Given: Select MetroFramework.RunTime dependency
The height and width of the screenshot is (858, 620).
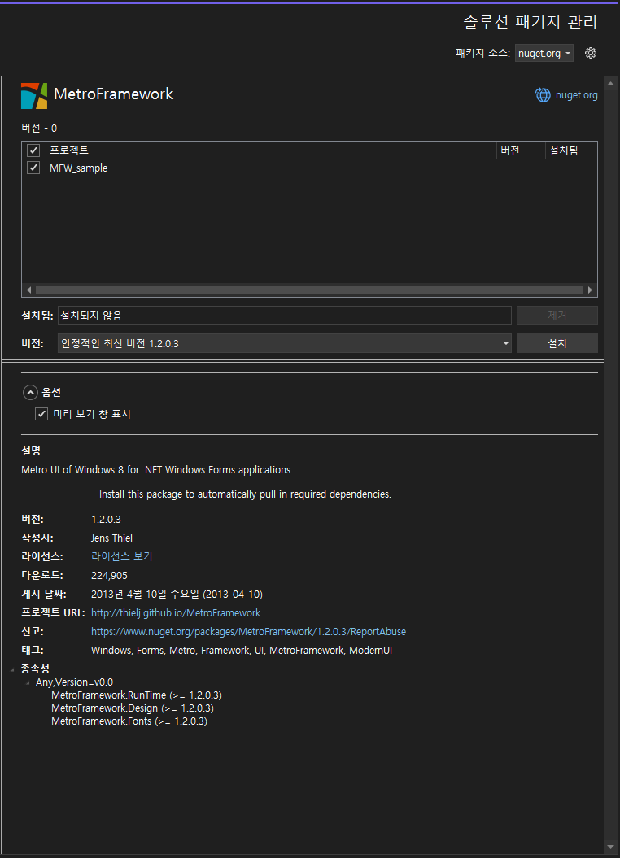Looking at the screenshot, I should 137,695.
